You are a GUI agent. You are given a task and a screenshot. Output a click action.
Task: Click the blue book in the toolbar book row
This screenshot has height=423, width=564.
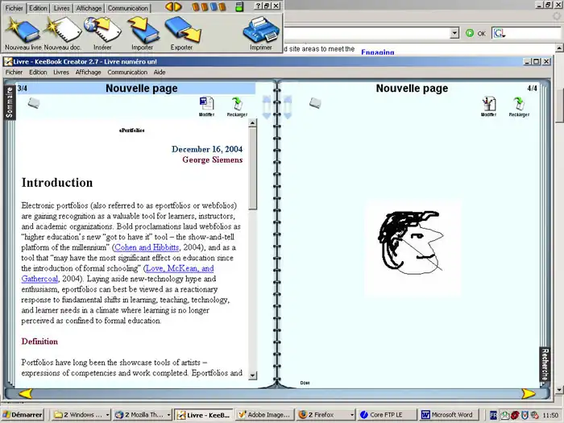point(214,6)
